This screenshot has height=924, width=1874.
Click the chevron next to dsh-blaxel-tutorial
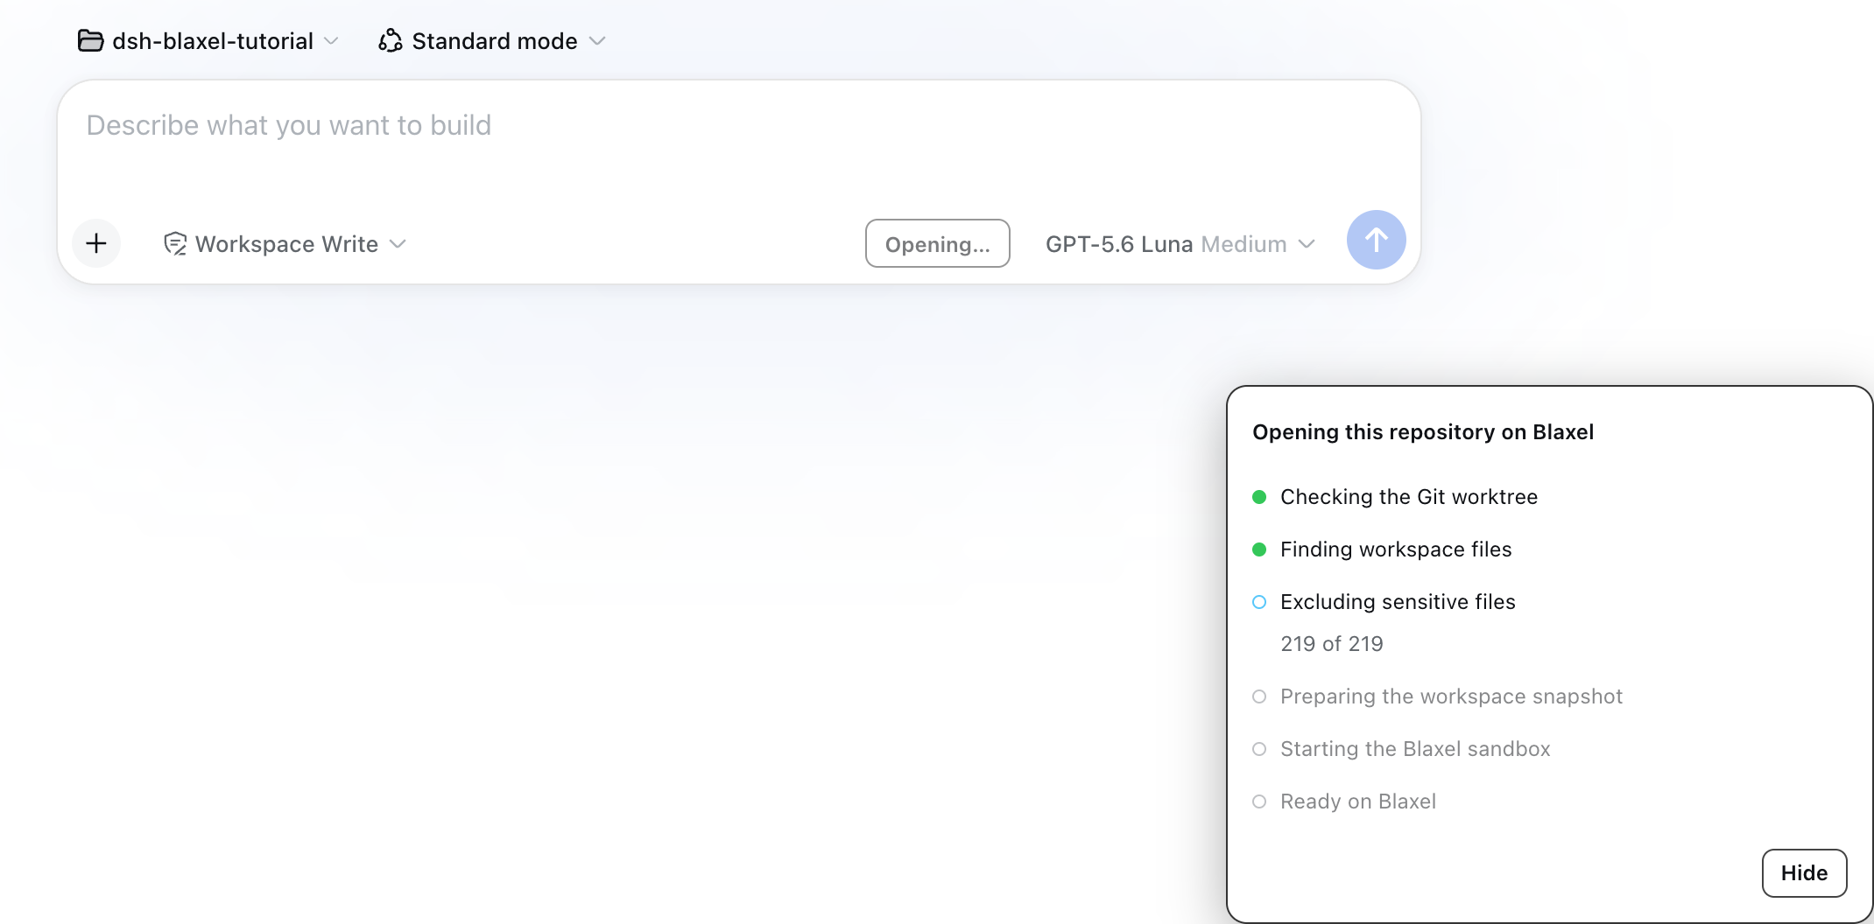click(331, 41)
